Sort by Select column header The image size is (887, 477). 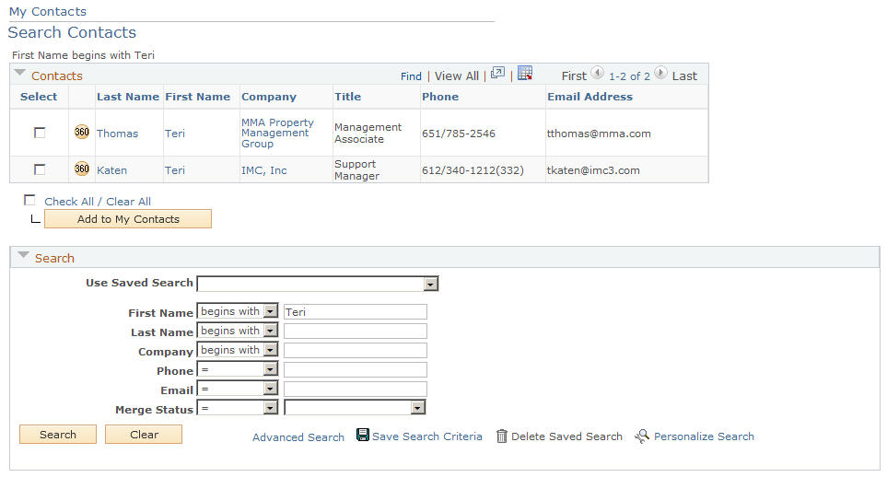pos(39,97)
